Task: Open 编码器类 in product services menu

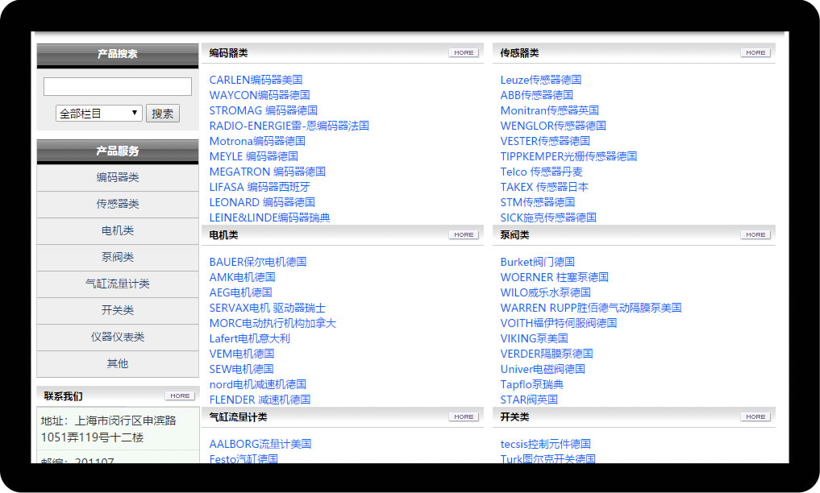Action: point(118,177)
